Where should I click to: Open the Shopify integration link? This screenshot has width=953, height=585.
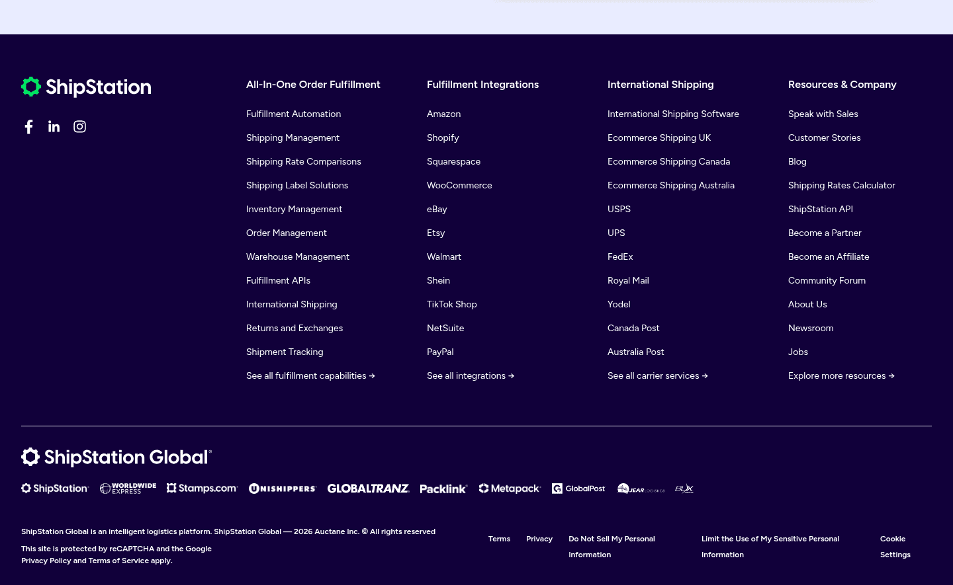tap(443, 137)
